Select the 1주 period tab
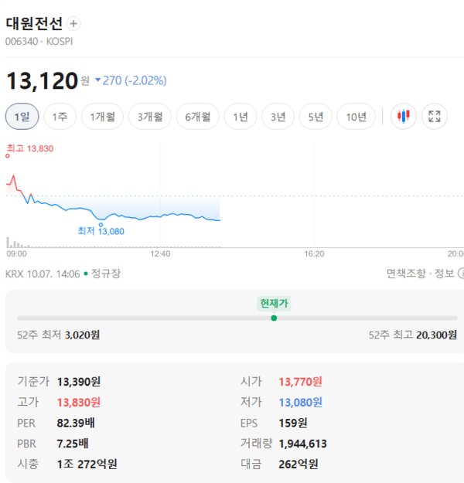 (x=60, y=117)
